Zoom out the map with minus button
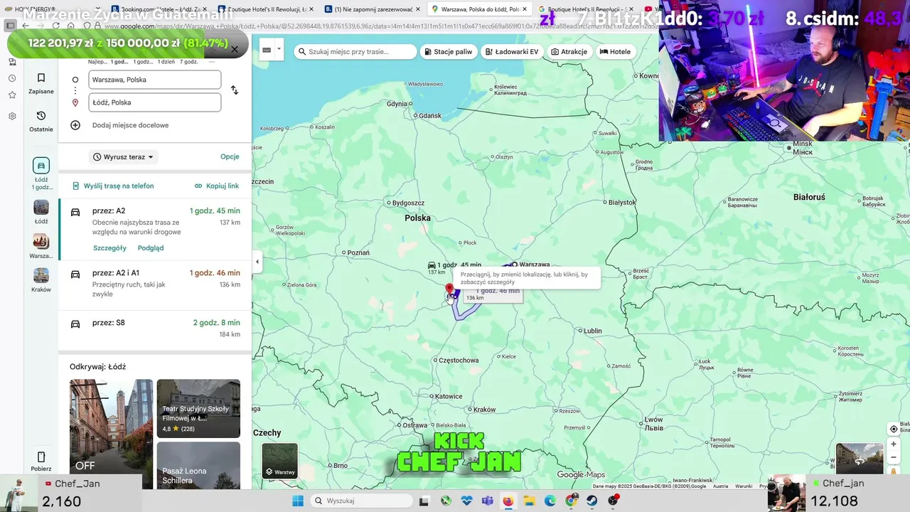 coord(894,458)
